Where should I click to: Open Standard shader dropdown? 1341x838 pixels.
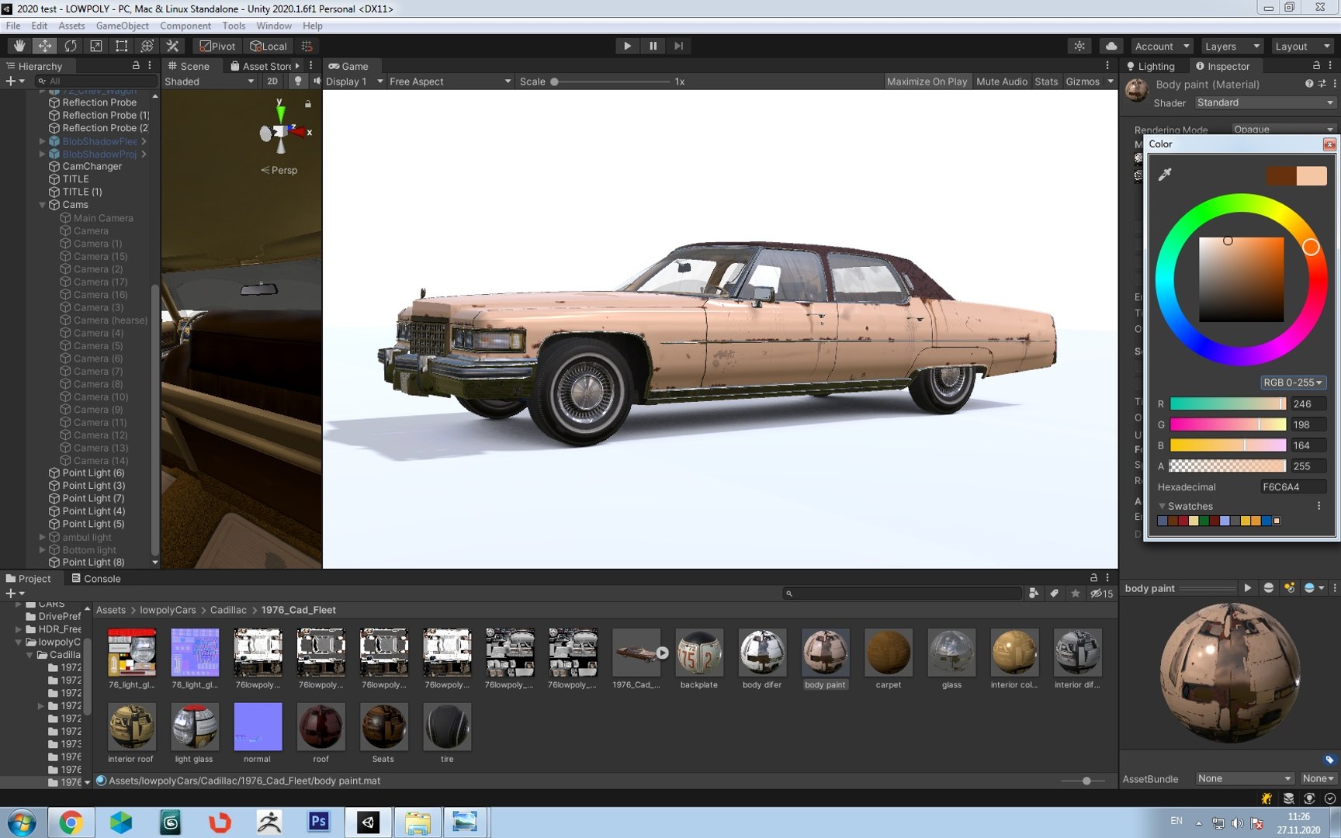[x=1264, y=102]
